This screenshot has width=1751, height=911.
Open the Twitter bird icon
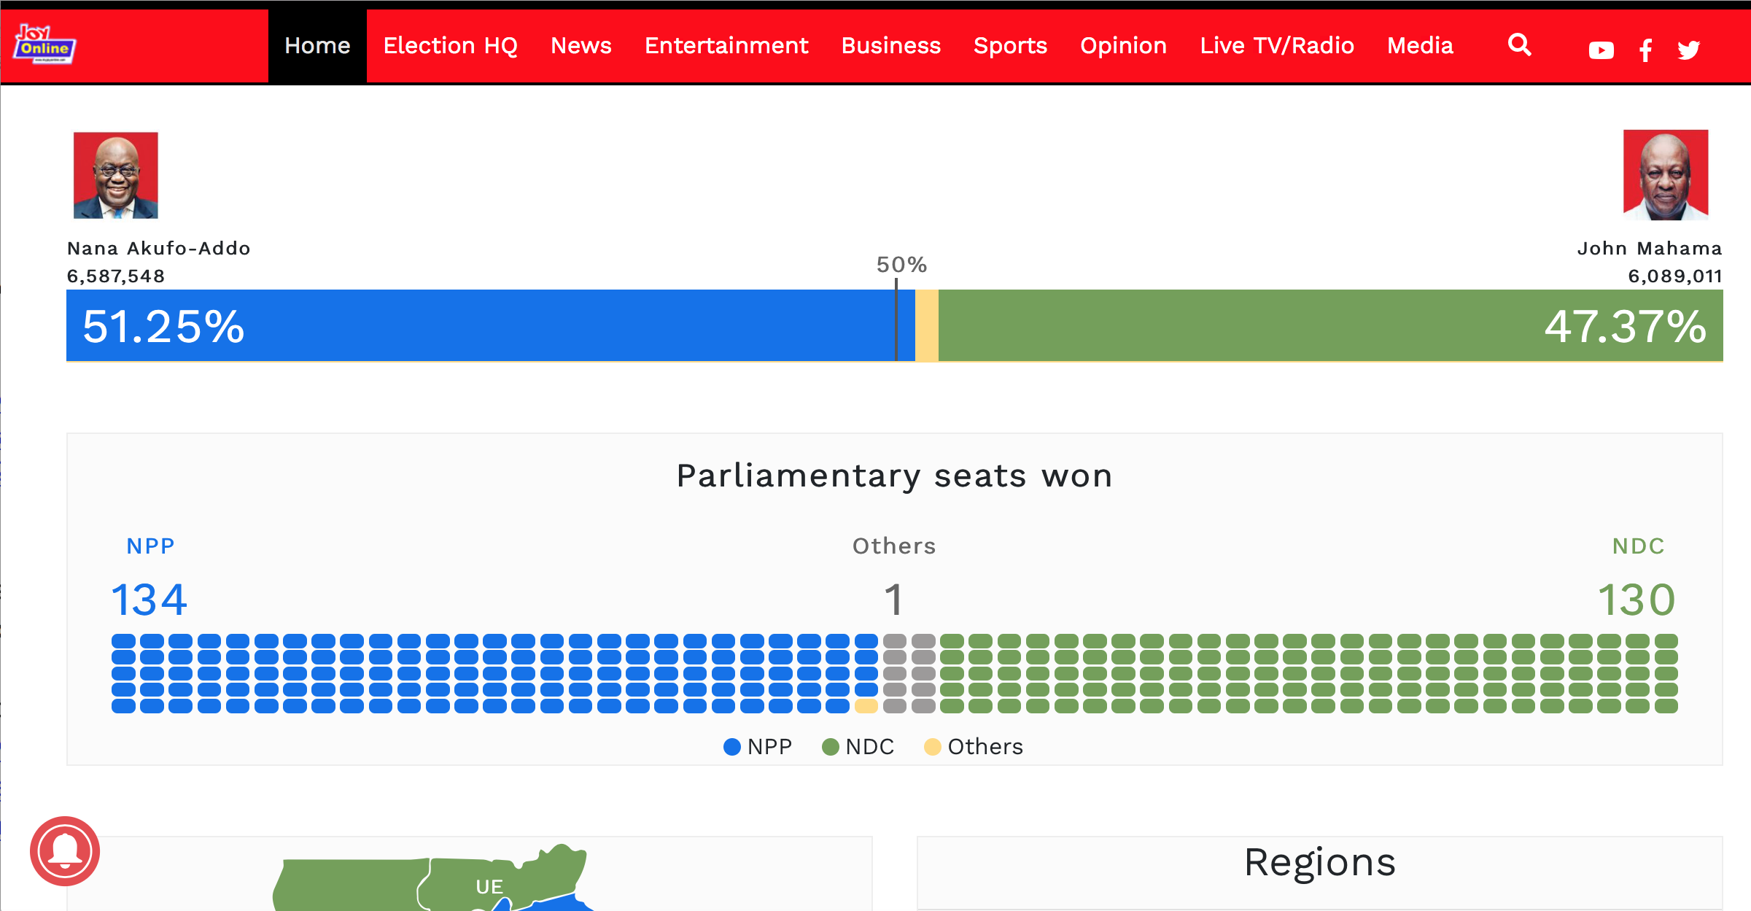(1689, 50)
